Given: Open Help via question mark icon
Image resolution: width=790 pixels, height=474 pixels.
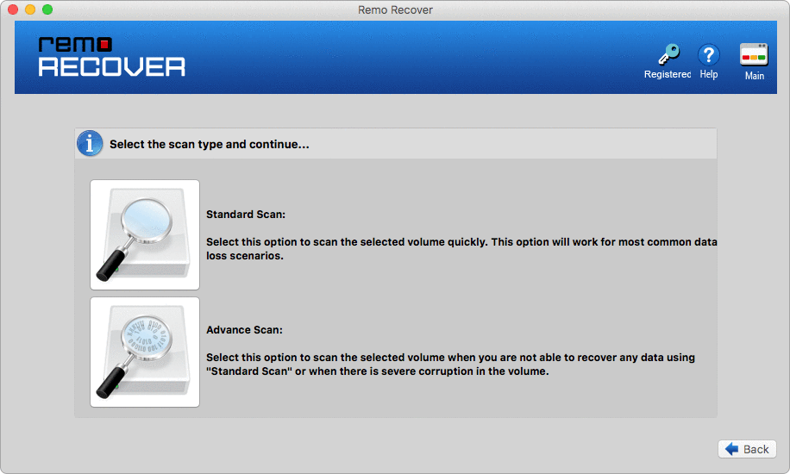Looking at the screenshot, I should (708, 54).
